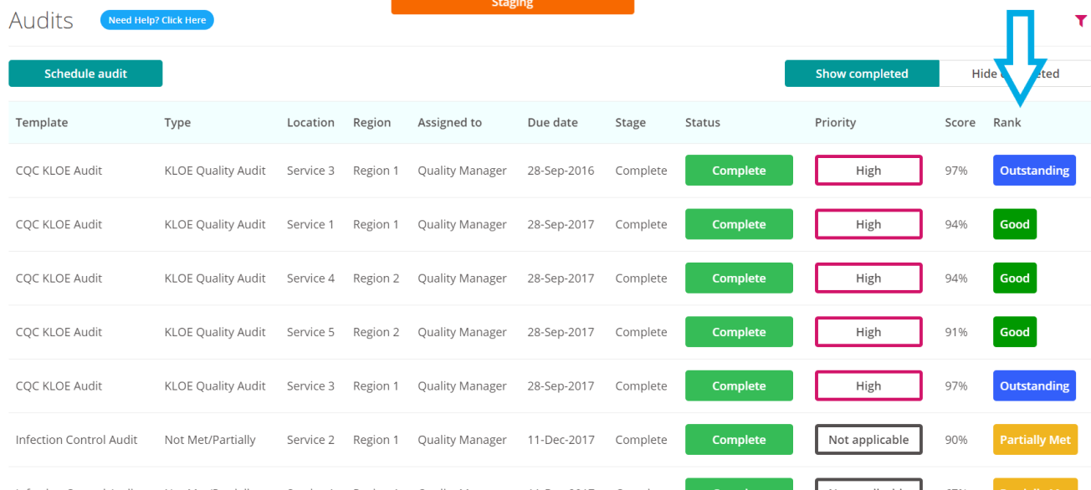Click the Stage column Complete text in the 11-Dec-2017 row
1091x490 pixels.
pos(641,440)
